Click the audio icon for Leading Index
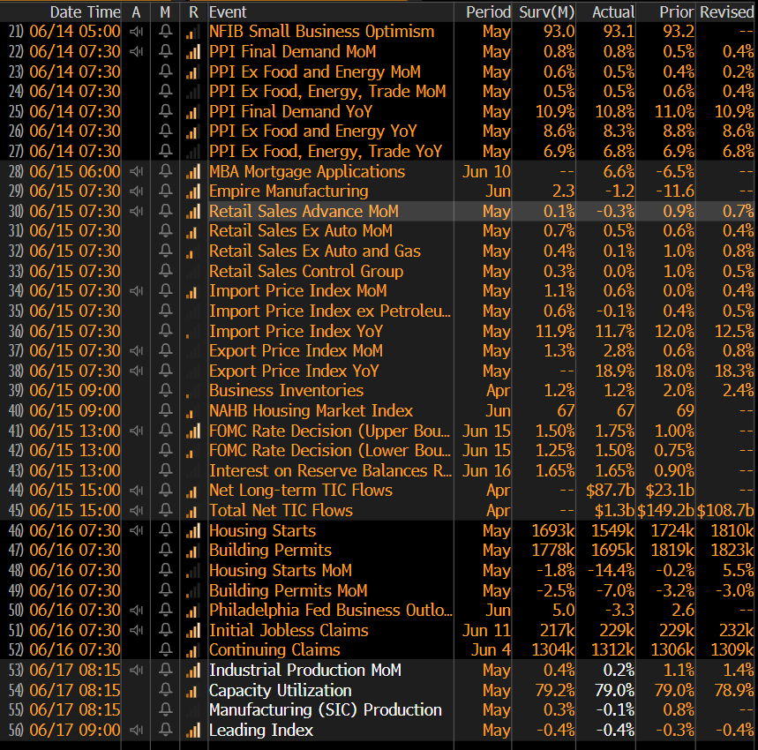This screenshot has height=750, width=758. point(136,731)
